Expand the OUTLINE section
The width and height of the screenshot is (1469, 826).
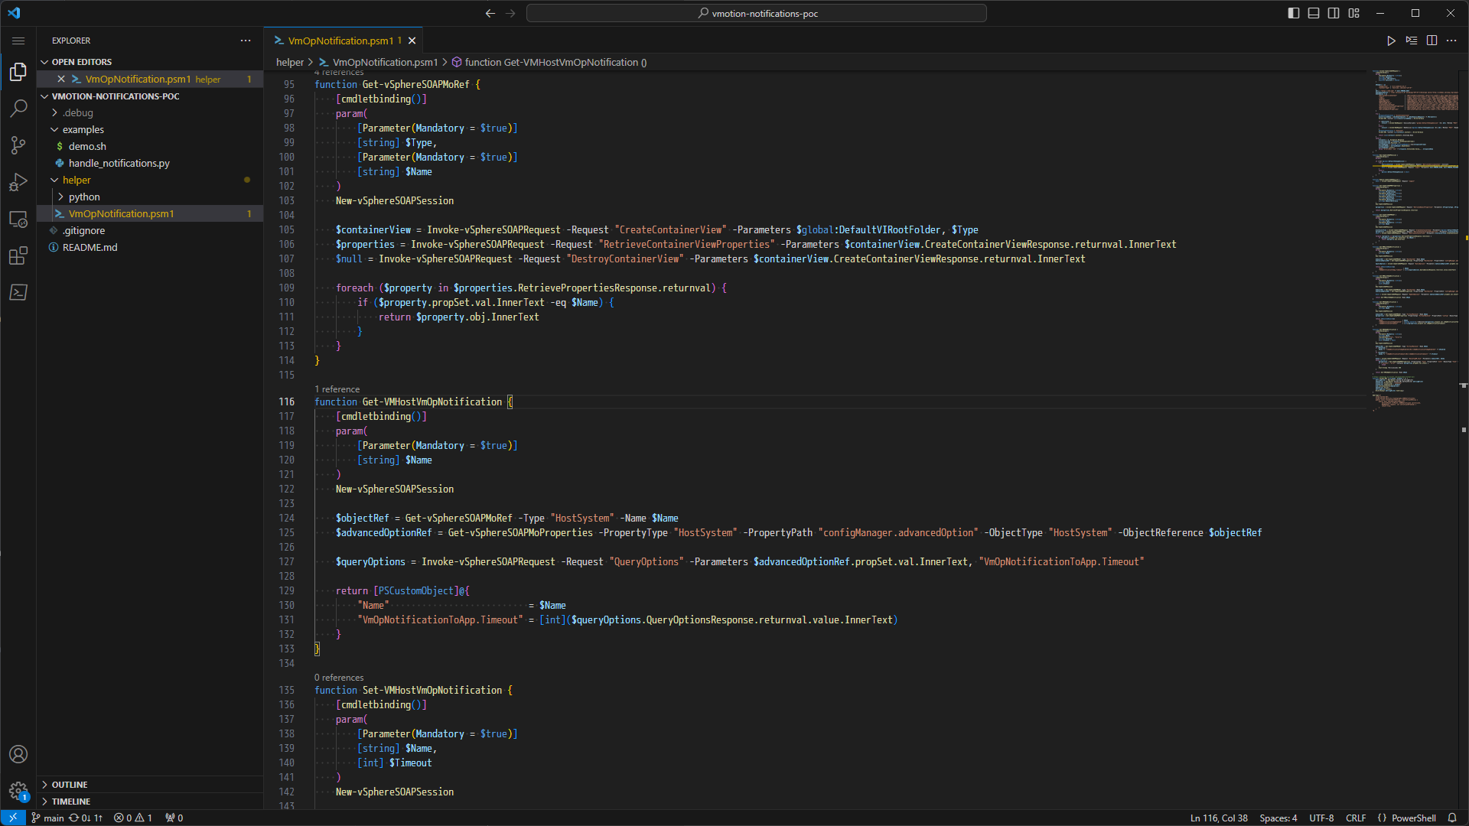[x=69, y=784]
